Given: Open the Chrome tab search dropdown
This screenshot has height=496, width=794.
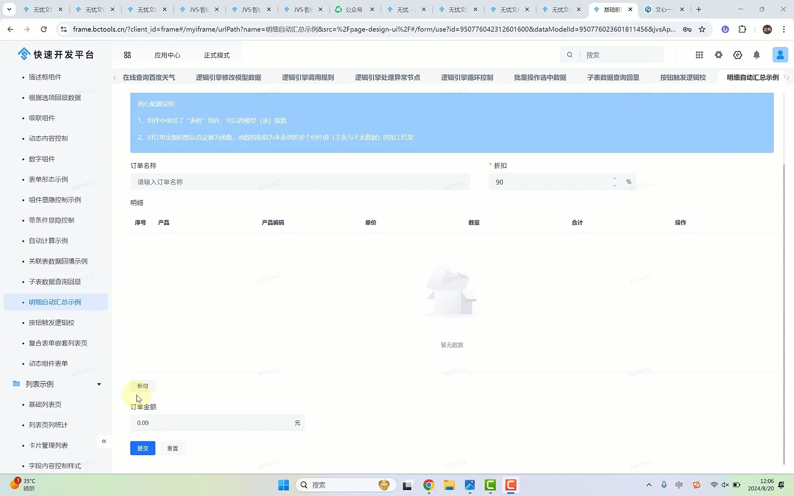Looking at the screenshot, I should (9, 9).
